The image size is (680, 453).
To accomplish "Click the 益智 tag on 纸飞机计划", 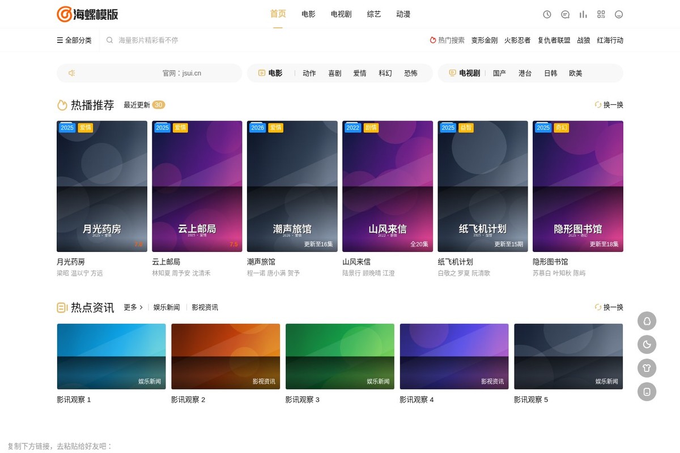I will click(466, 128).
